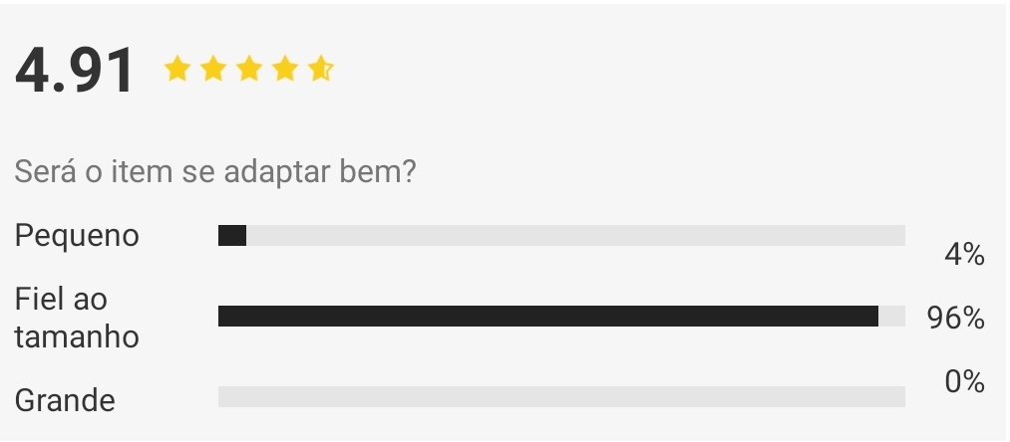Click the word 'tamanho' in the label
Viewport: 1010px width, 442px height.
[x=77, y=336]
